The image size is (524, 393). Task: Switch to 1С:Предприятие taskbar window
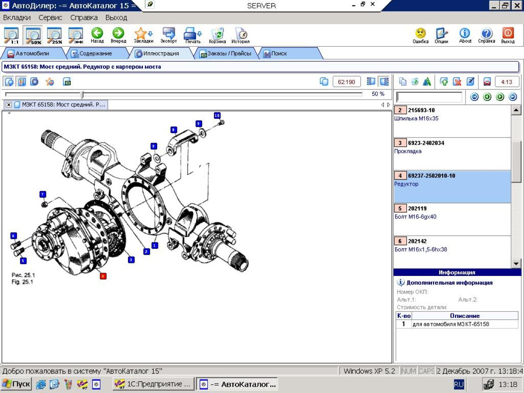pyautogui.click(x=152, y=384)
